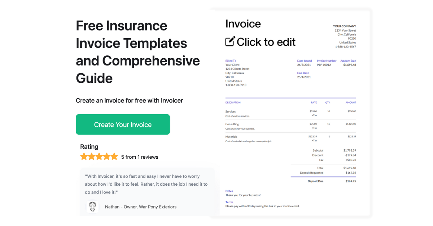Click the third rating star
Screen dimensions: 433x226
tap(99, 156)
